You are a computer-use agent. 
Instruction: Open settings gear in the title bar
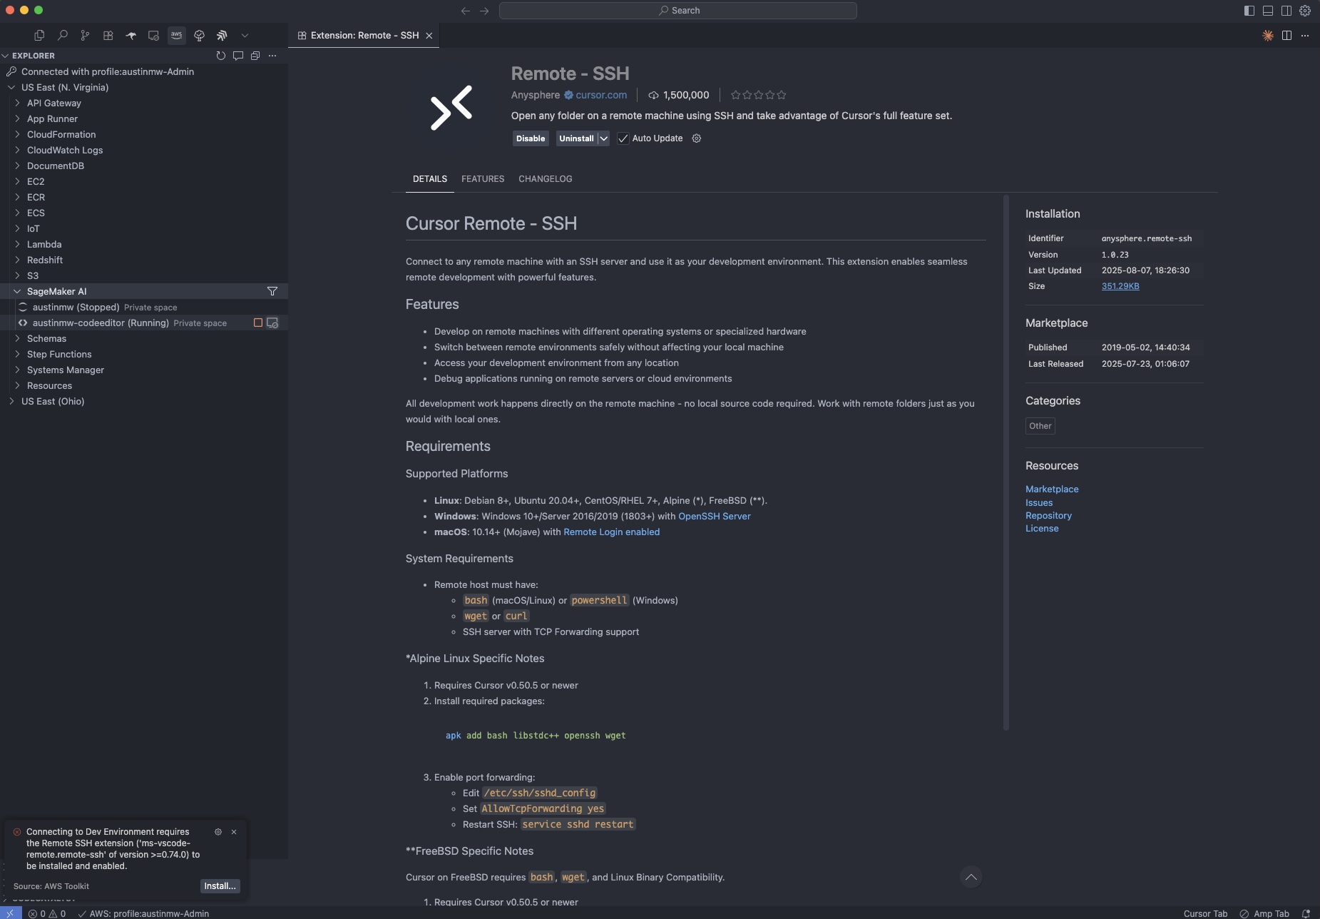click(x=1305, y=11)
